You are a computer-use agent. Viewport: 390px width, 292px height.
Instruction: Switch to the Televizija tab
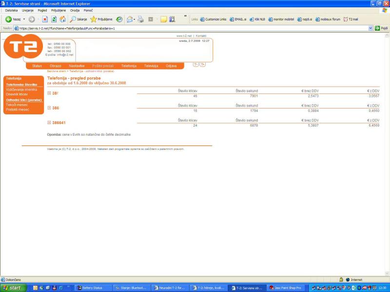151,66
